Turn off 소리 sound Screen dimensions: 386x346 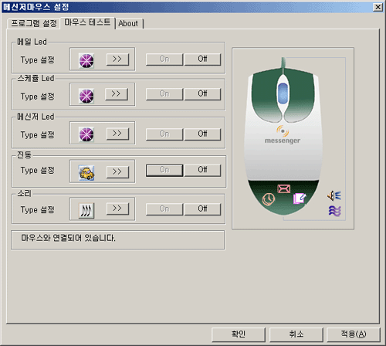click(x=202, y=209)
